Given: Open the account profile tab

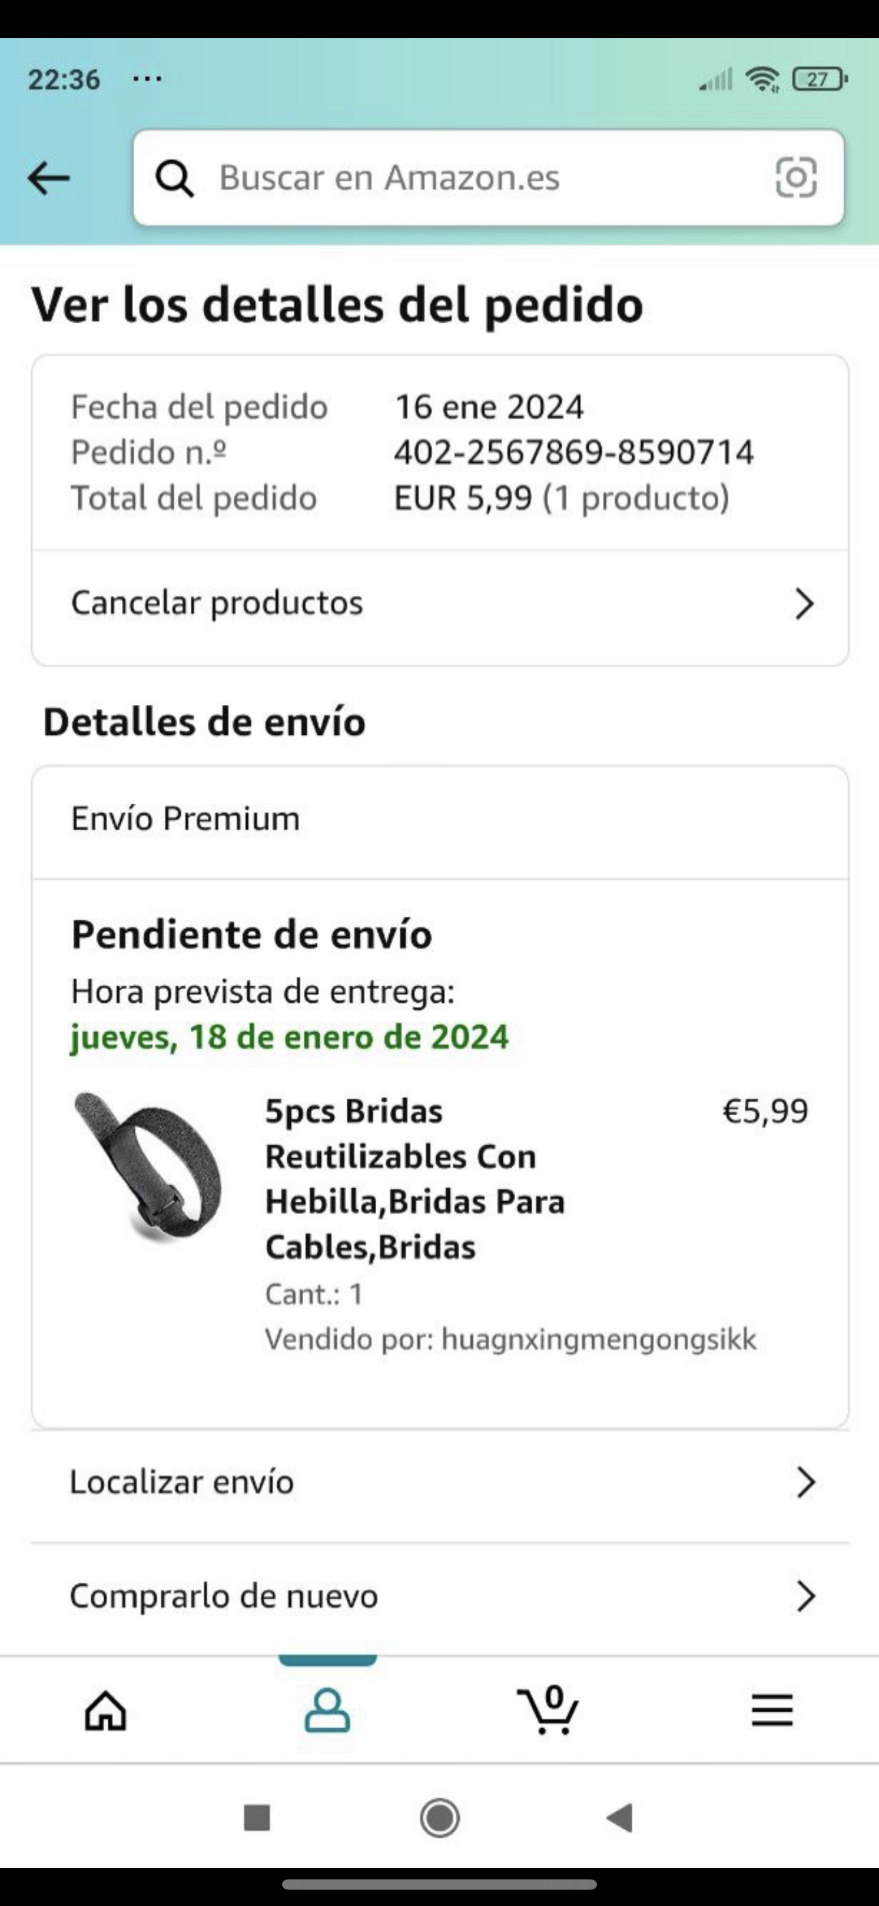Looking at the screenshot, I should point(327,1710).
